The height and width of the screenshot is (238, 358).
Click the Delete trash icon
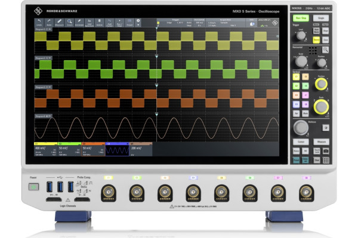(100, 23)
